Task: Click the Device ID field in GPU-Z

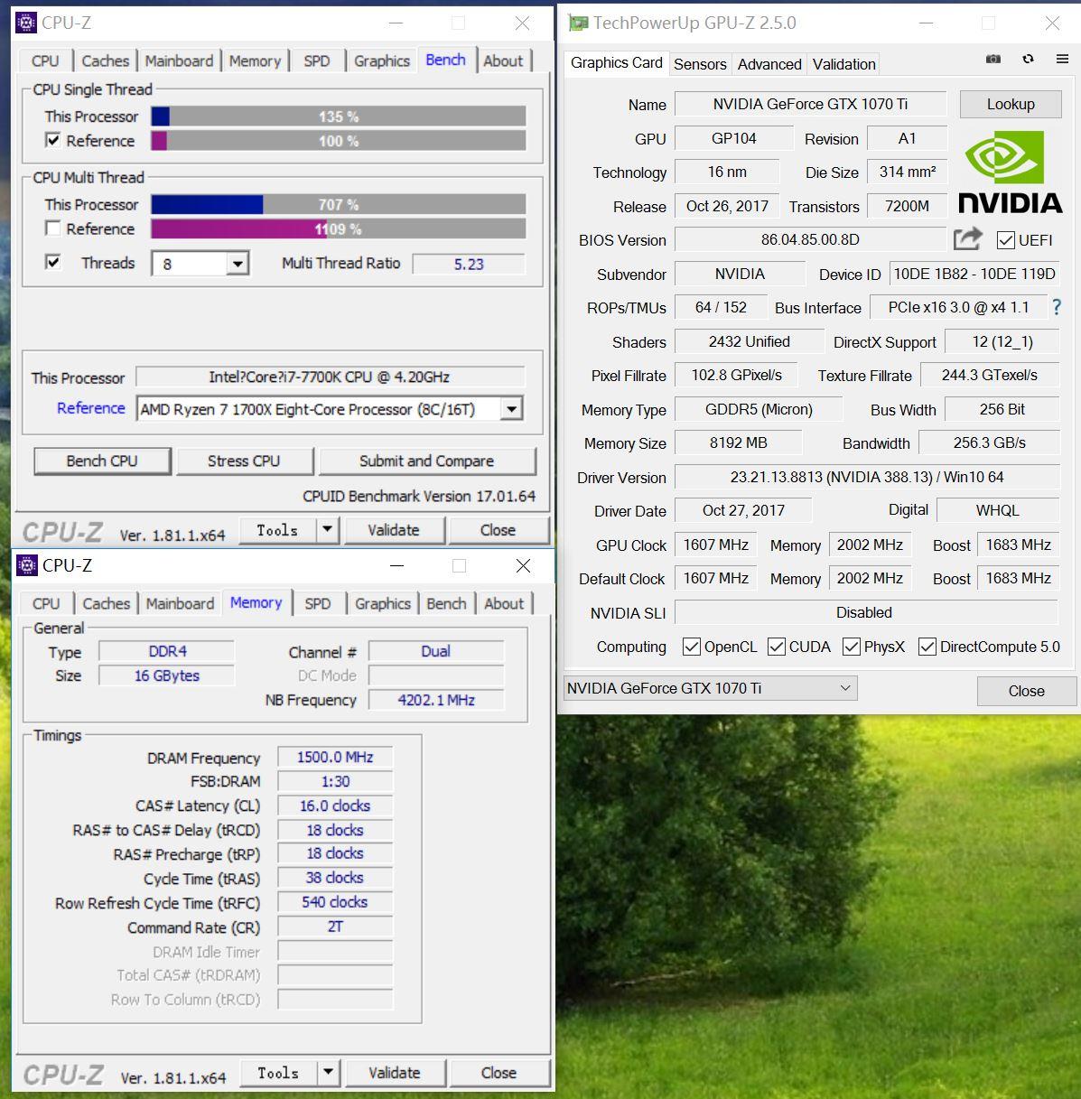Action: click(x=974, y=274)
